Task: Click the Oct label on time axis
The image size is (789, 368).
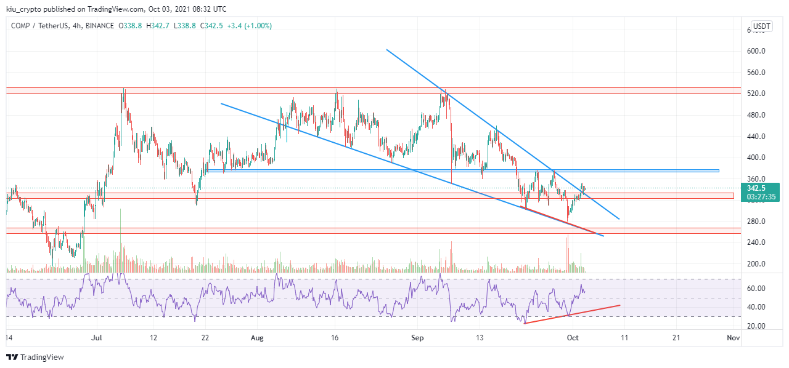Action: point(573,338)
